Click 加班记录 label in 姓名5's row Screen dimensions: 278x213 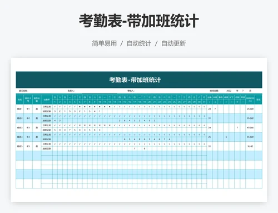[x=47, y=148]
